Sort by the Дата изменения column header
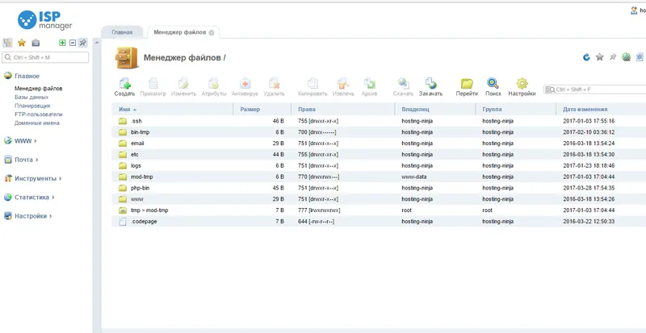The height and width of the screenshot is (333, 646). pyautogui.click(x=601, y=110)
